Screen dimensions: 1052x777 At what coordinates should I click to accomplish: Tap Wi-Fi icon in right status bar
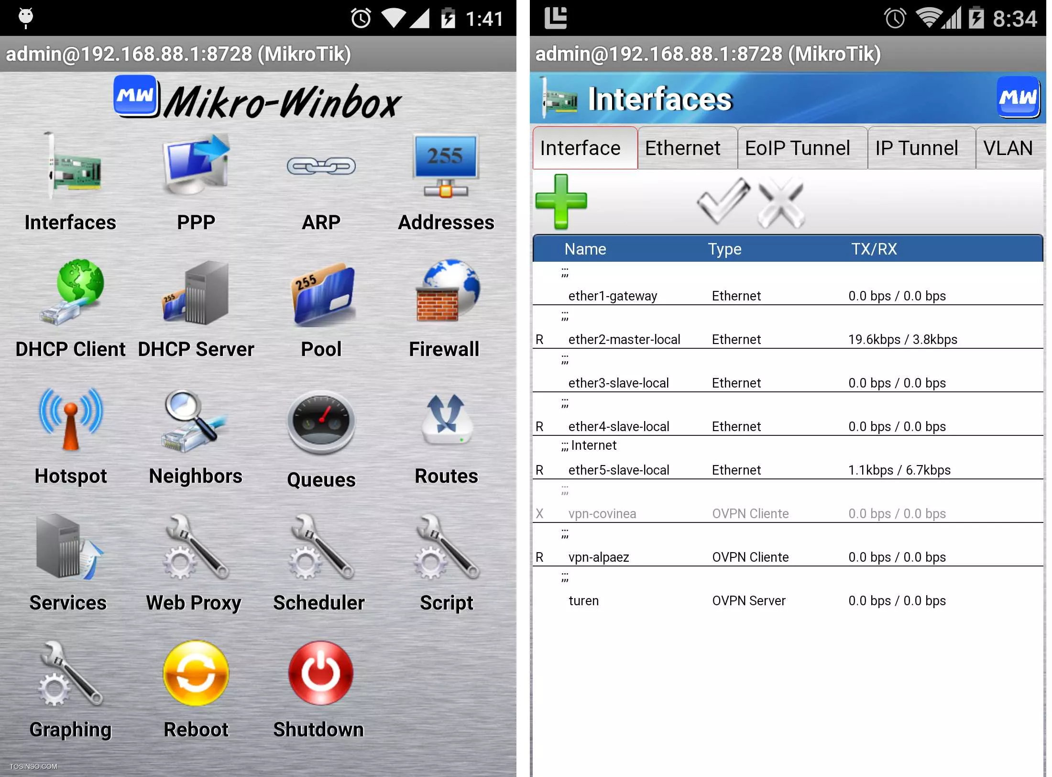[x=929, y=18]
